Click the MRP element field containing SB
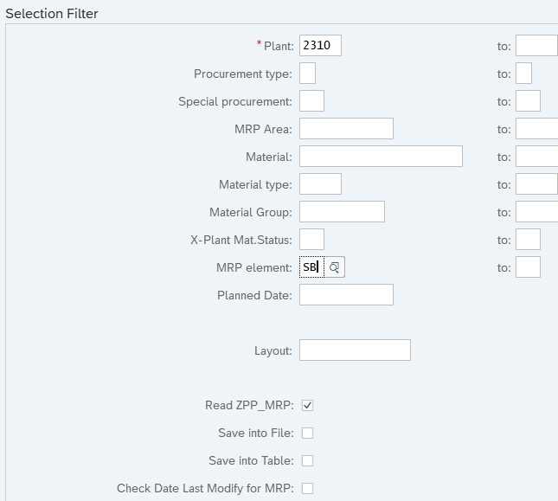This screenshot has width=558, height=501. click(311, 267)
